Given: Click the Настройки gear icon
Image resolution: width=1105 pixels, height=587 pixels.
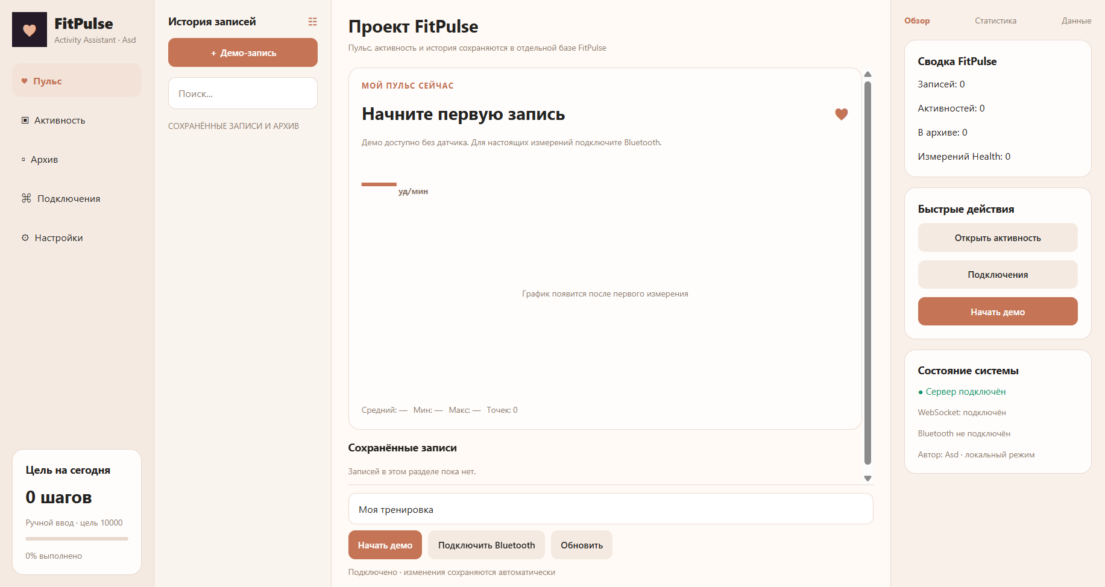Looking at the screenshot, I should point(25,237).
